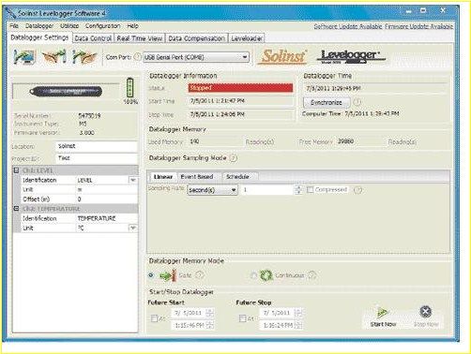Open the Sampling Rate unit dropdown
Image resolution: width=471 pixels, height=354 pixels.
[x=234, y=190]
